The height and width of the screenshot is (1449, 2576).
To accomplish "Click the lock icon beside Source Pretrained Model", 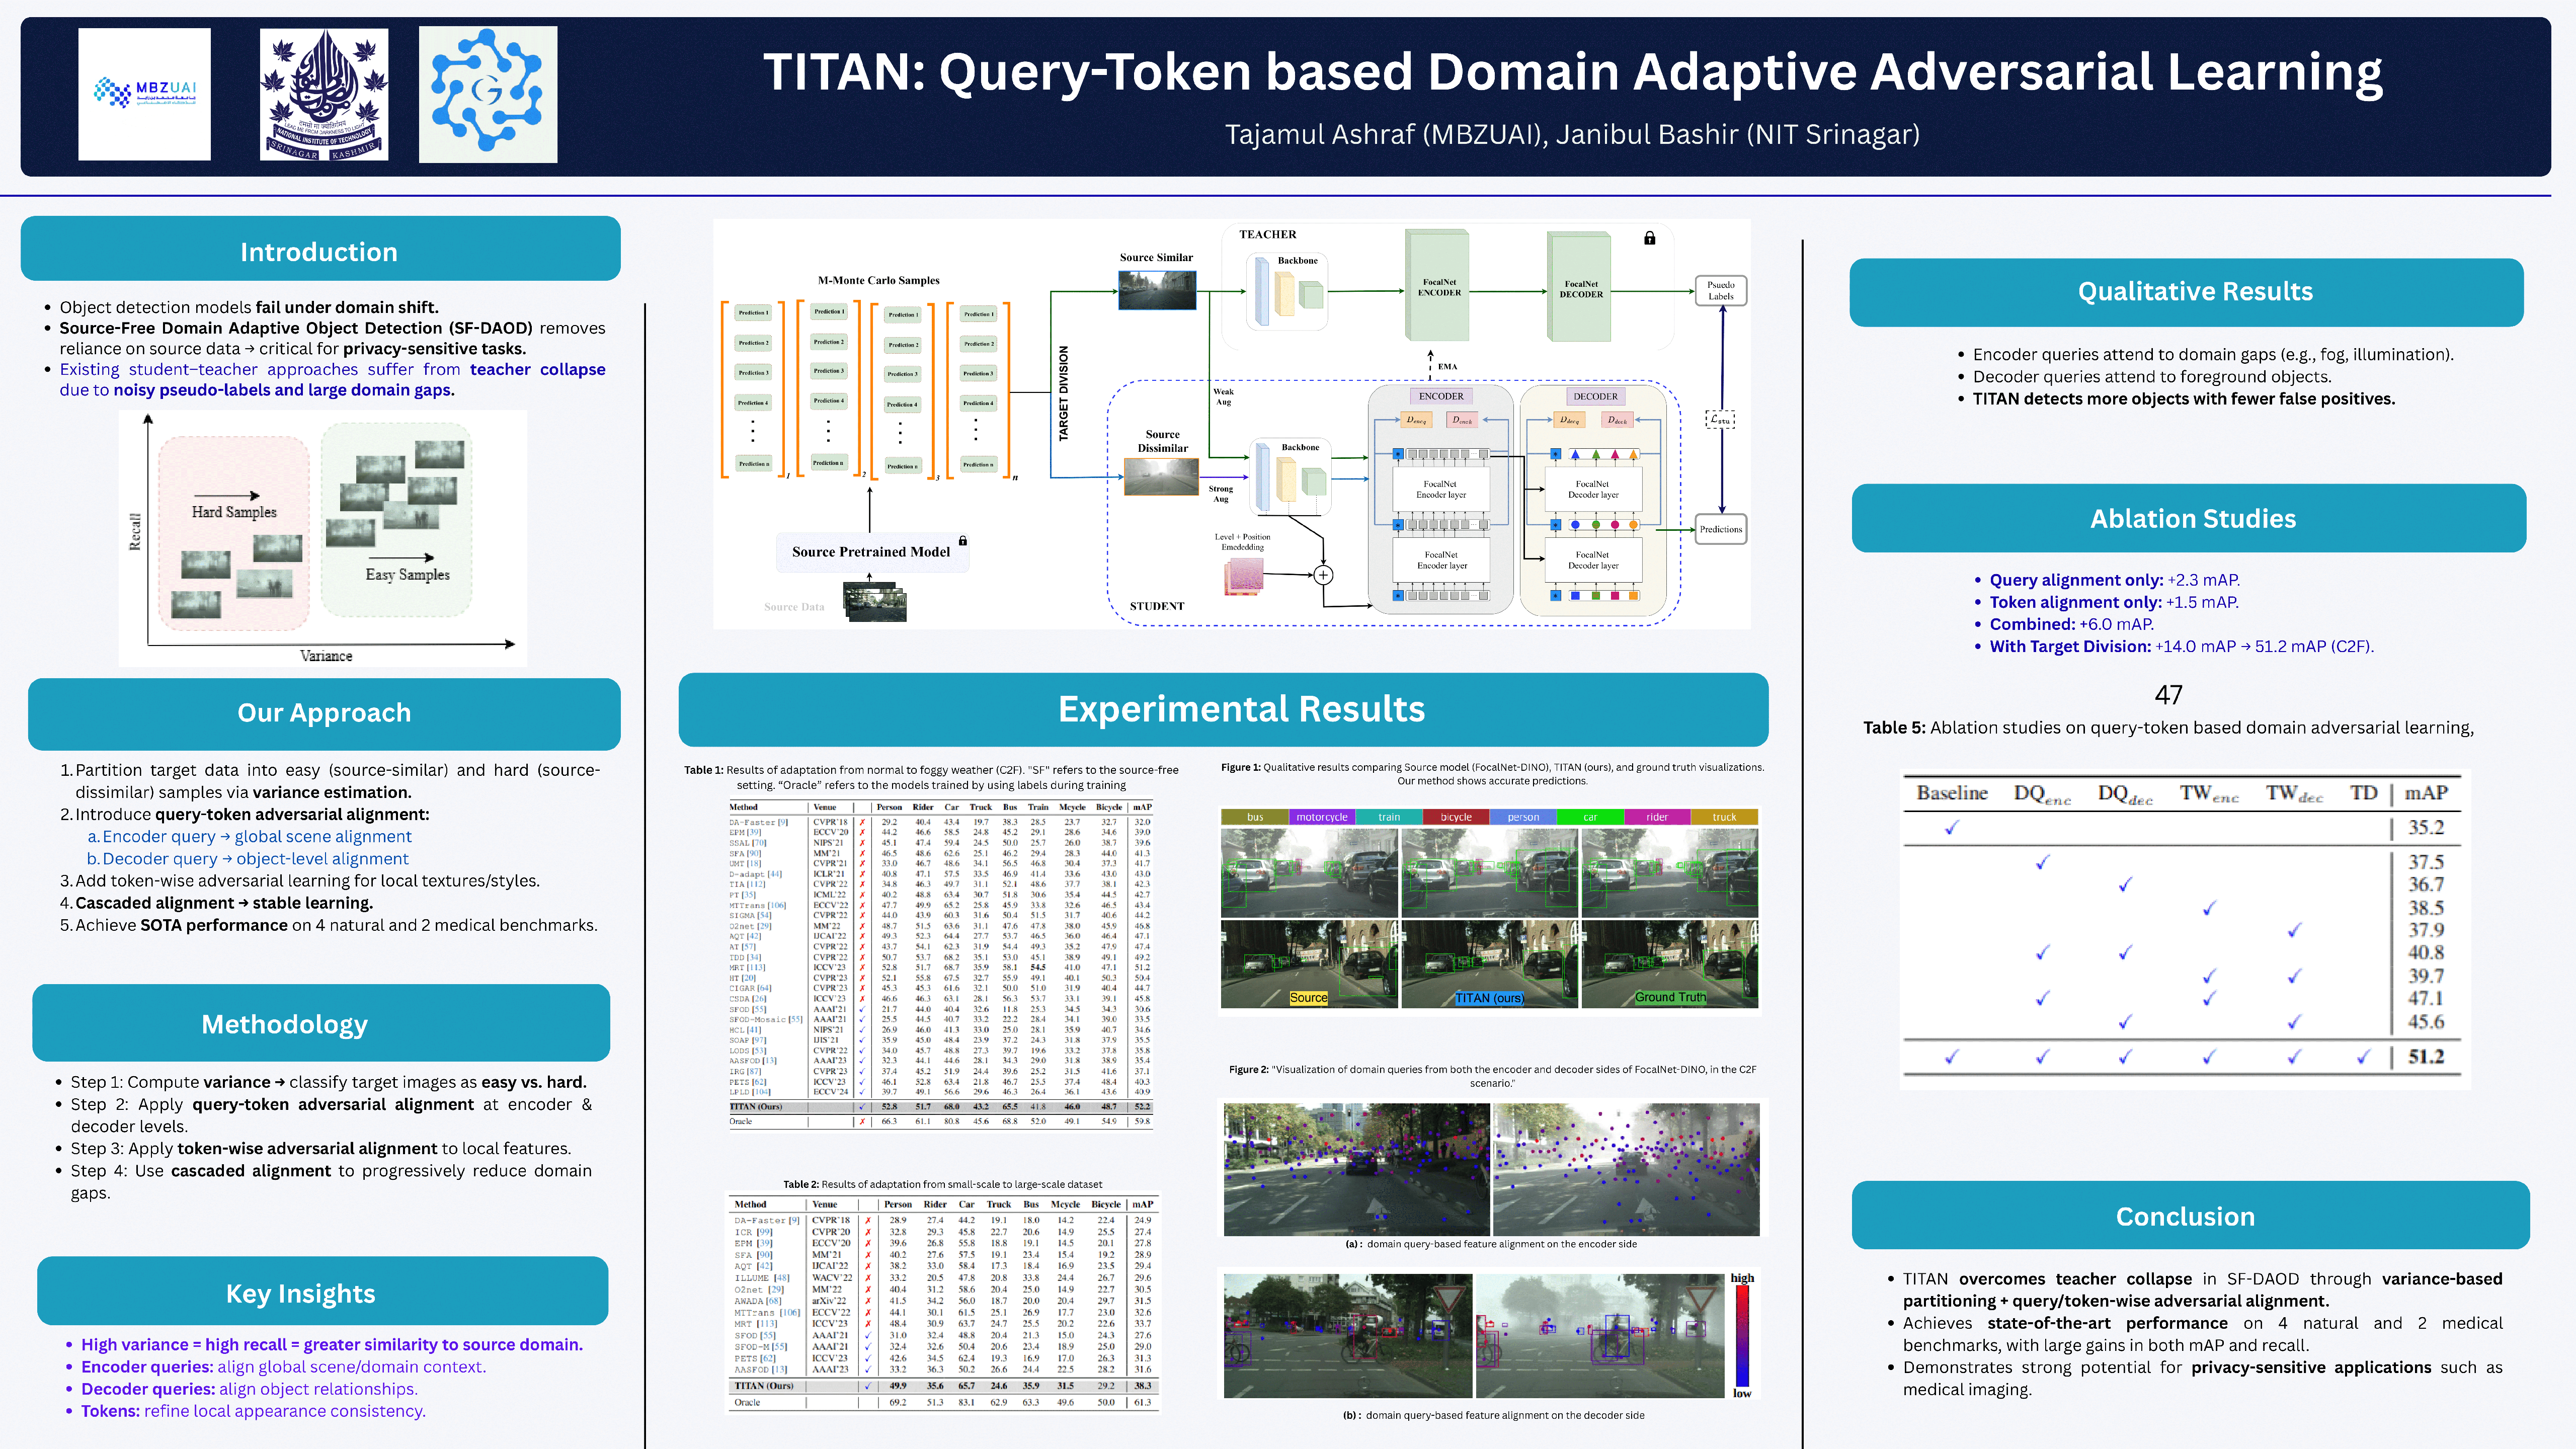I will (x=963, y=541).
